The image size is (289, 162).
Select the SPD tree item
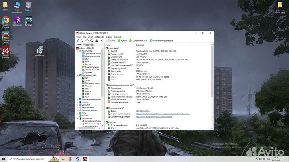point(85,88)
